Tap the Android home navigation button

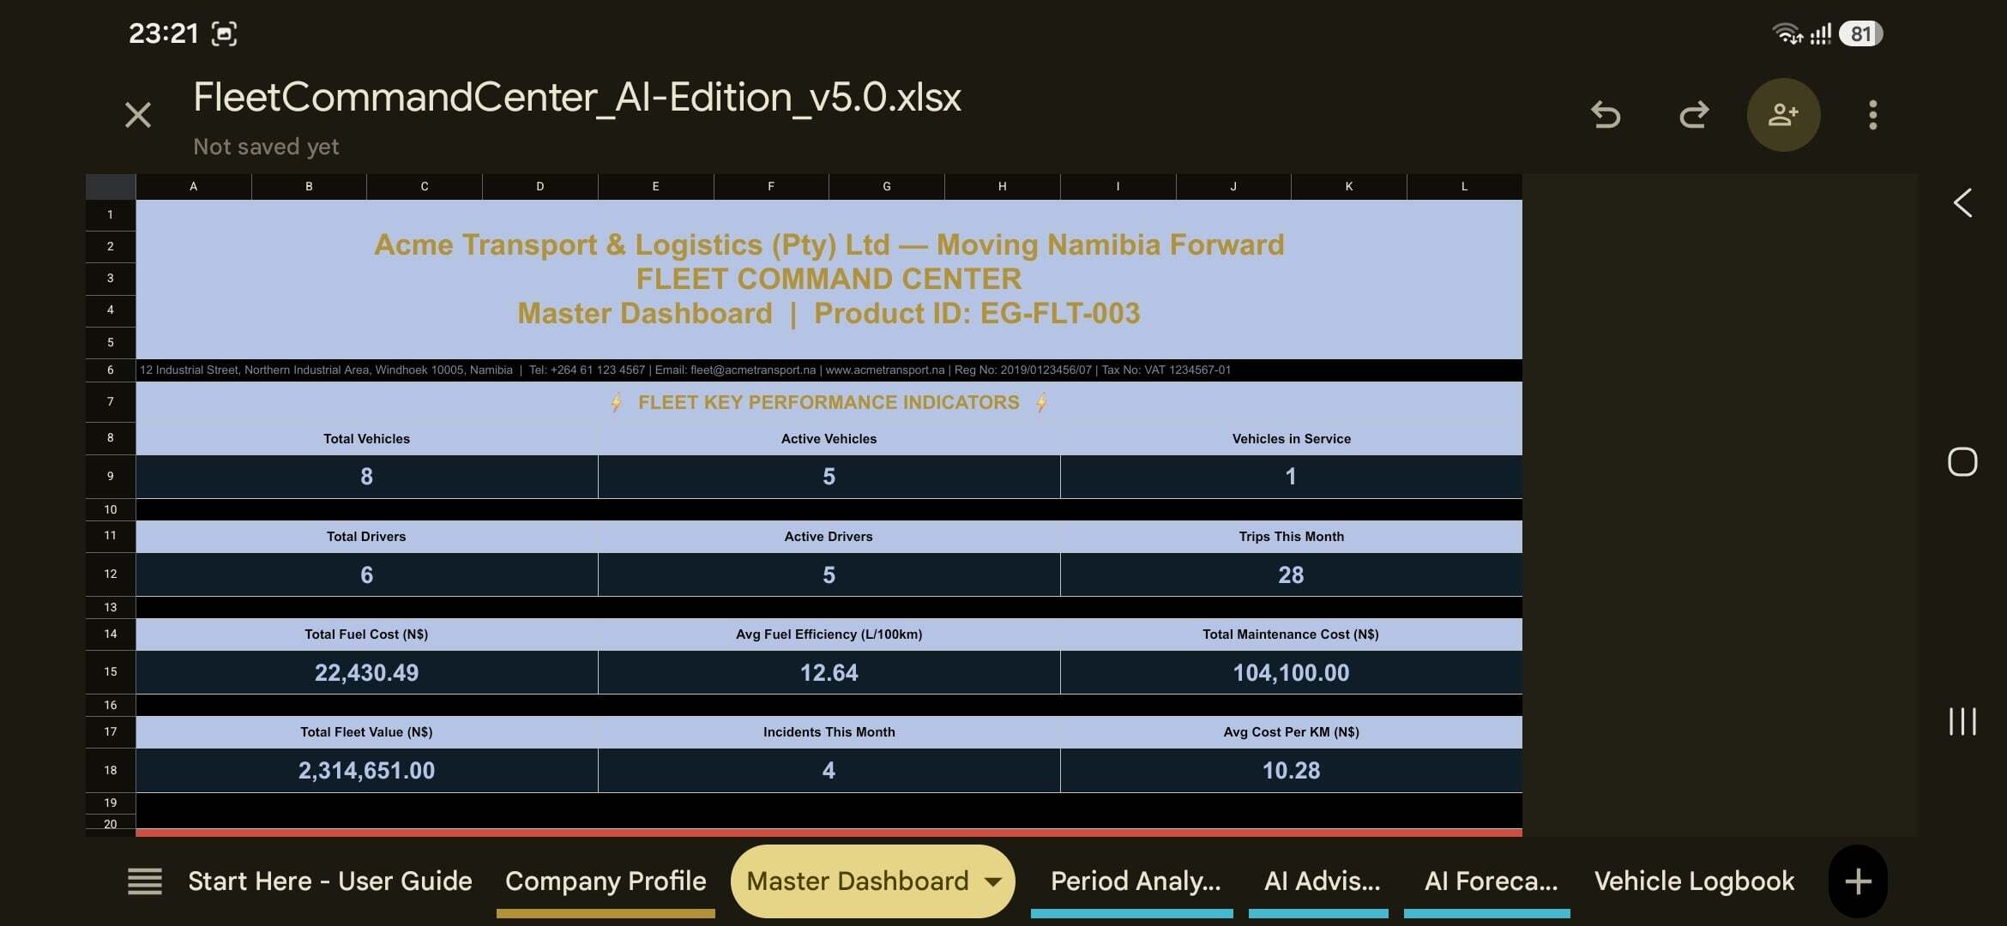(x=1962, y=461)
